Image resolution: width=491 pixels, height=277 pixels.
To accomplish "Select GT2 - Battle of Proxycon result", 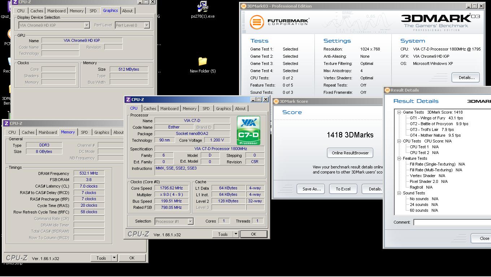I will [439, 124].
